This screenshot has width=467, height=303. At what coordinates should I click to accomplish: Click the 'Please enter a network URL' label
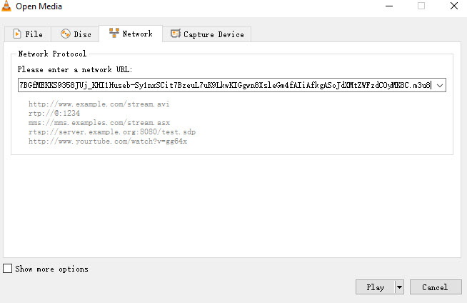coord(75,69)
